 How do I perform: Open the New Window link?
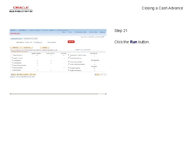pyautogui.click(x=84, y=37)
